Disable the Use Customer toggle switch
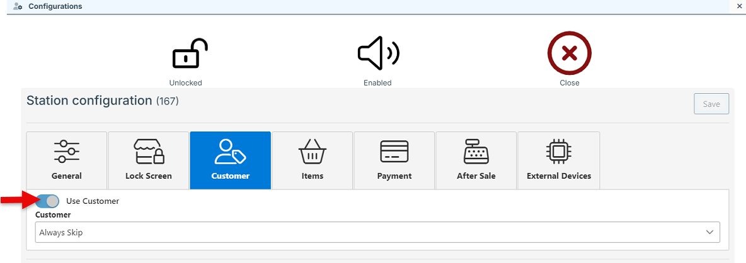Screen dimensions: 746x263 click(48, 201)
